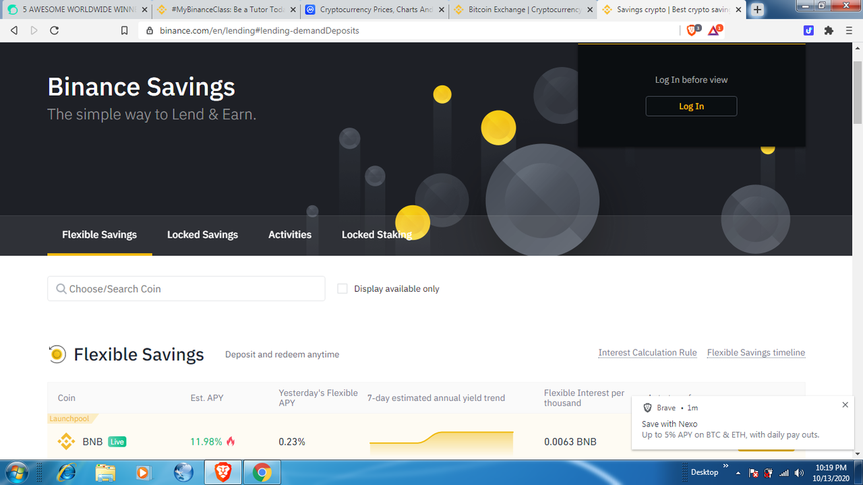Click the browser forward arrow
Screen dimensions: 863x485
click(x=34, y=30)
